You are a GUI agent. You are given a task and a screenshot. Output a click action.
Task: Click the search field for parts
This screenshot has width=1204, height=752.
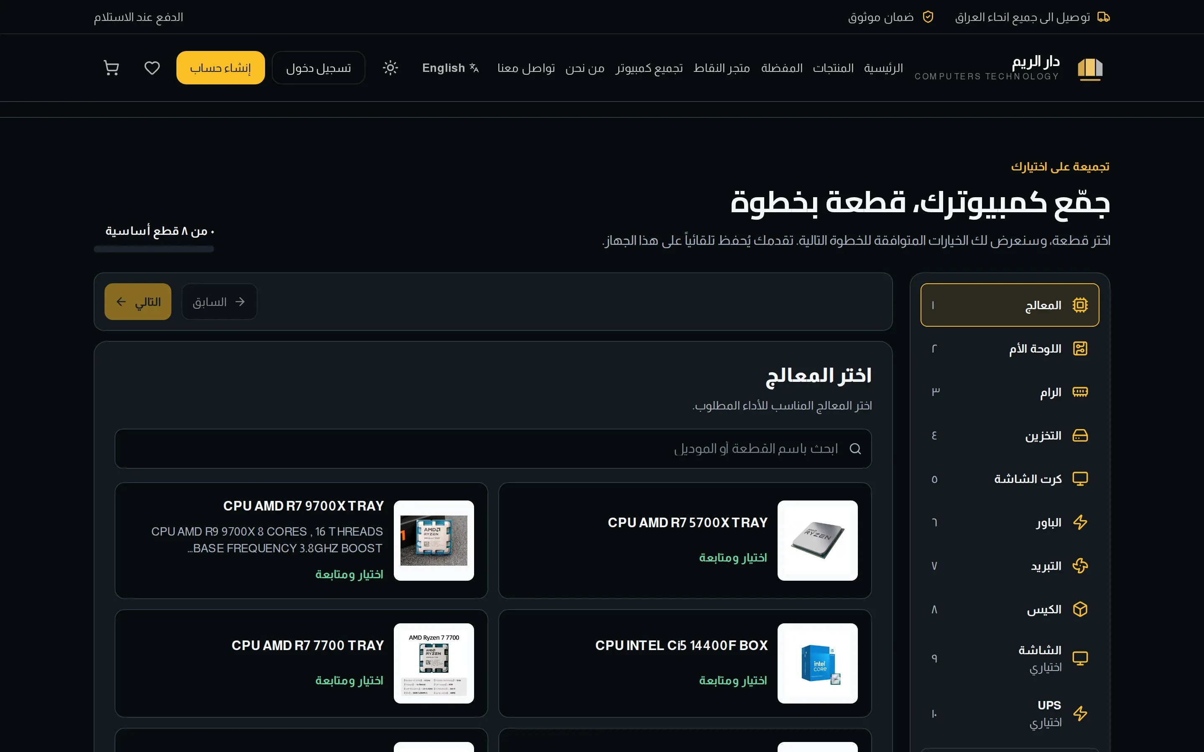tap(493, 449)
